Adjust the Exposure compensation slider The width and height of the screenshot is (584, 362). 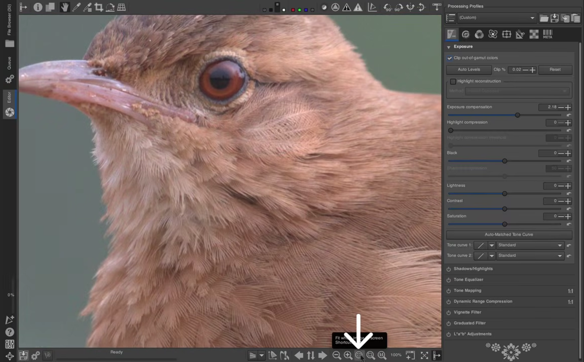[518, 115]
